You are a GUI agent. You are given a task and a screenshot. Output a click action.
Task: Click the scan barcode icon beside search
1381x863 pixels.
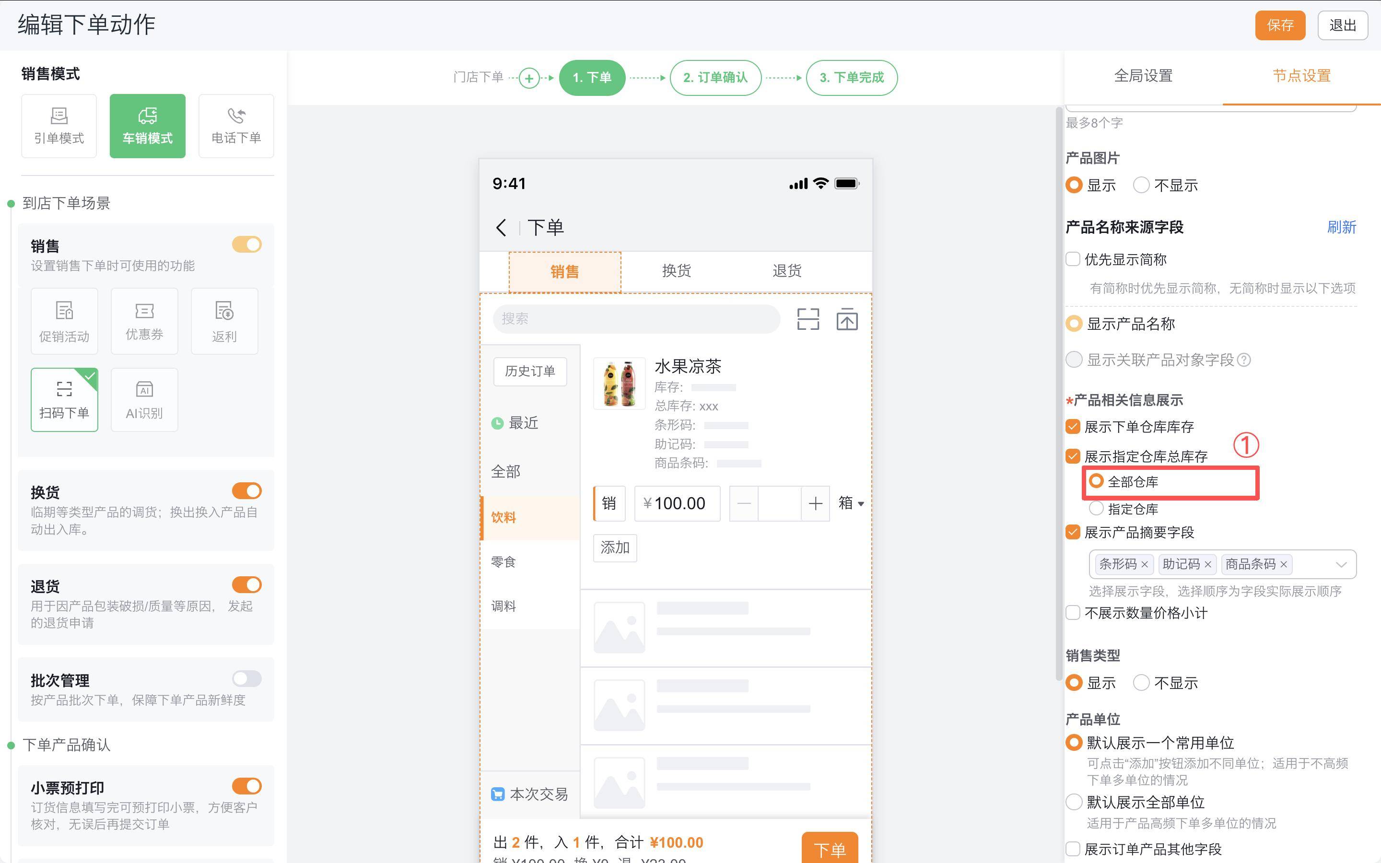[x=808, y=319]
